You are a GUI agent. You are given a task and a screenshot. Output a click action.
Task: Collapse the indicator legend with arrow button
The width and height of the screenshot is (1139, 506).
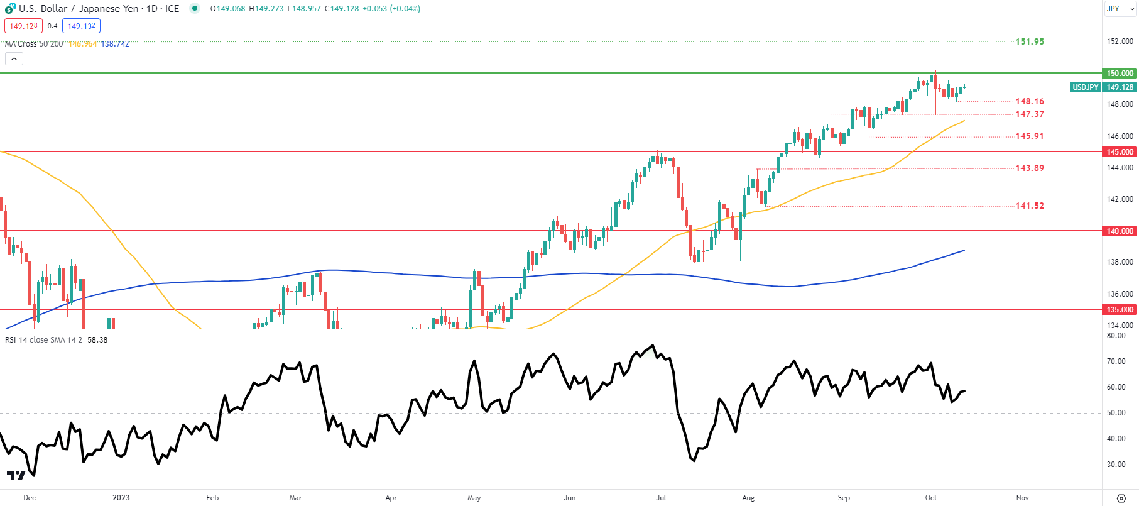(14, 59)
